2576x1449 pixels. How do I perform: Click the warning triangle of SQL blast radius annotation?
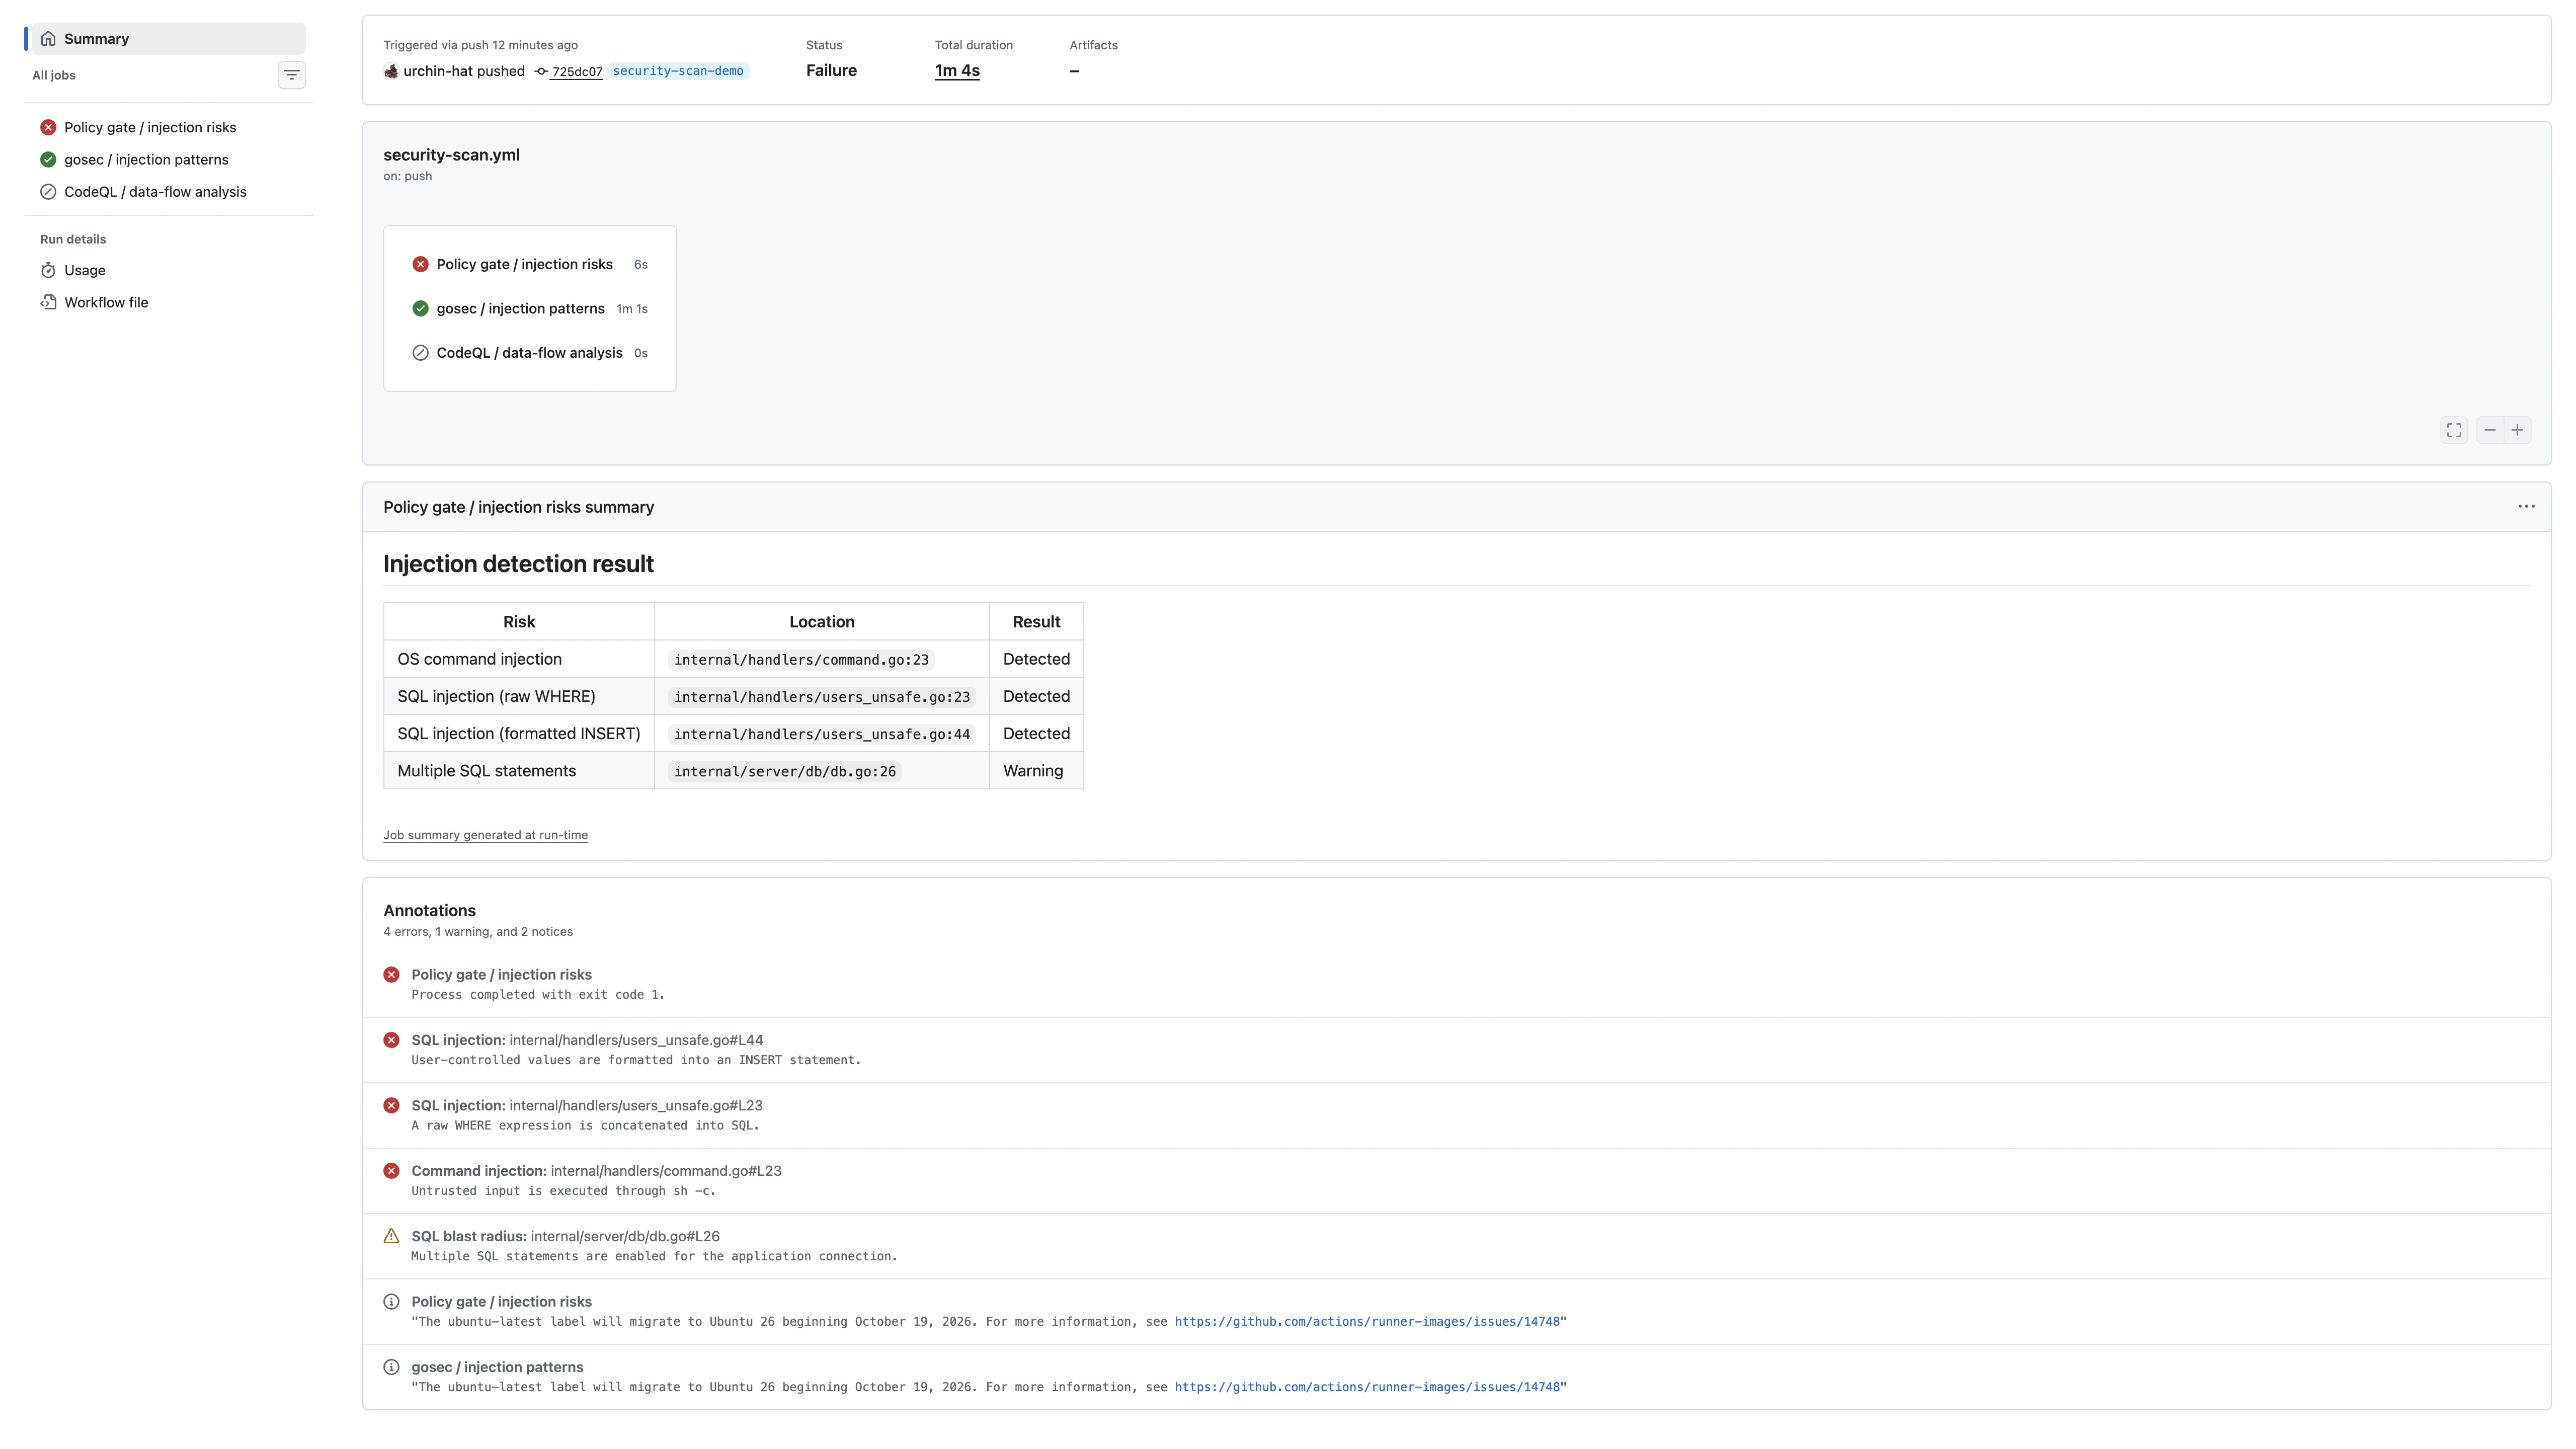(391, 1236)
